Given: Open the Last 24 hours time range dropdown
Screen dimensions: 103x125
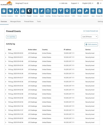Looking at the screenshot, I should [90, 37].
